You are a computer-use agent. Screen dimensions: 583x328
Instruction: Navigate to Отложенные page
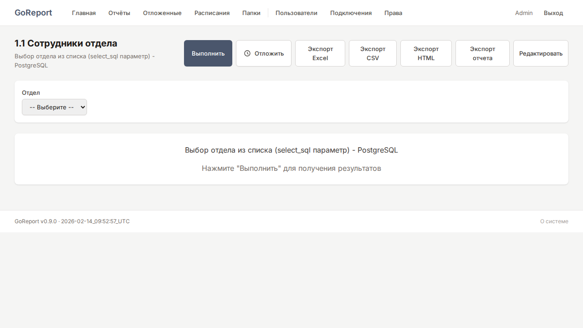(x=162, y=13)
